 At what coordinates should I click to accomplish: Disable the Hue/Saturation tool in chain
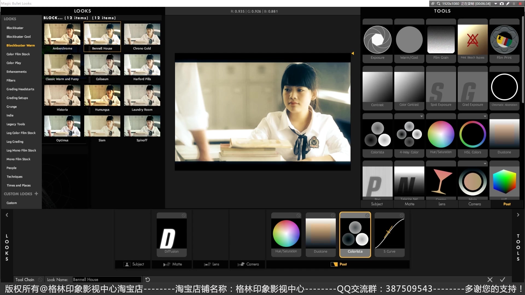point(298,216)
